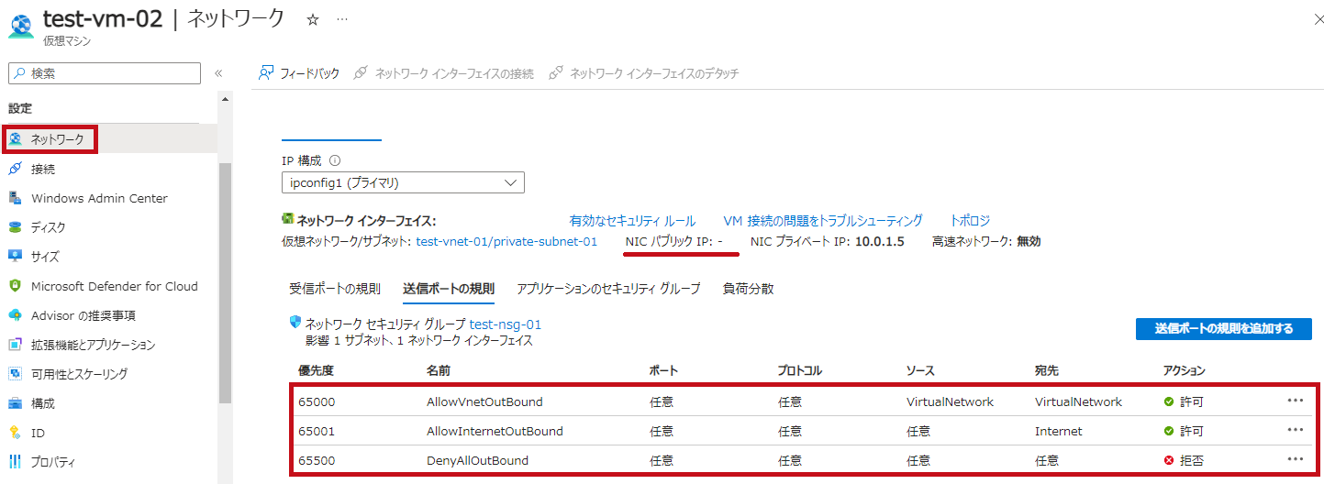This screenshot has width=1324, height=484.
Task: Open the ipconfig1 (プライマリ) dropdown
Action: point(403,182)
